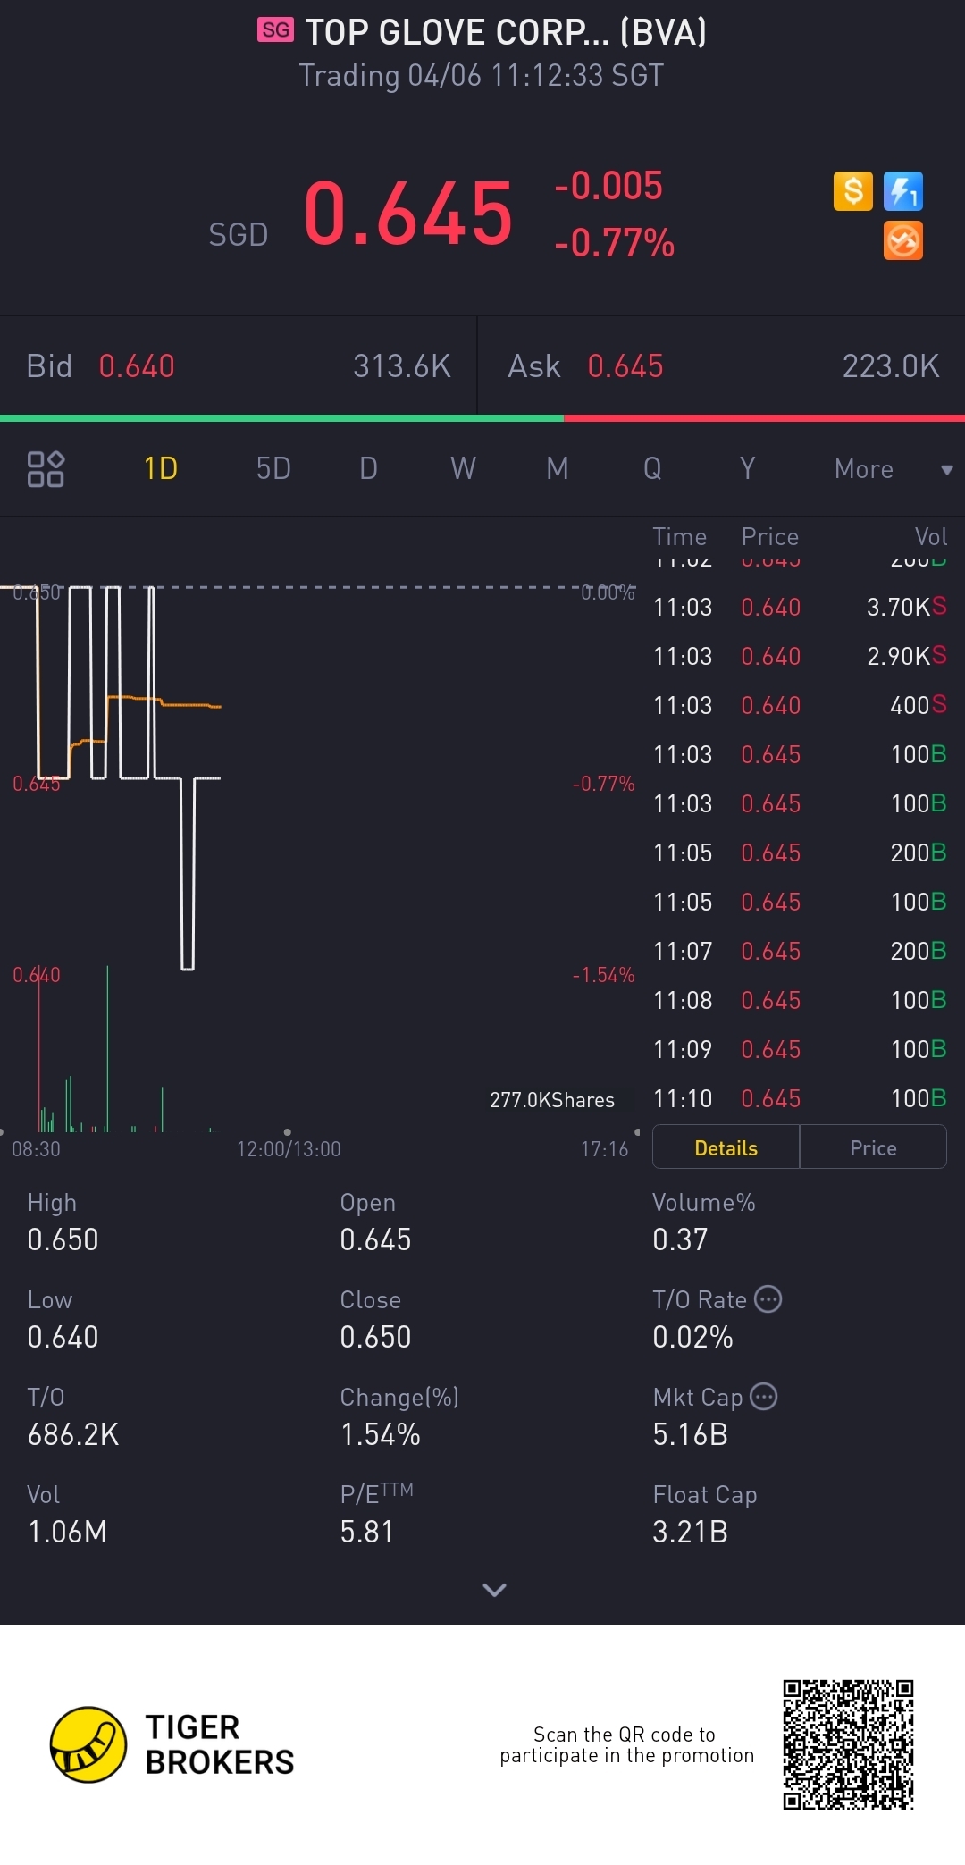
Task: Switch to the M monthly chart tab
Action: pos(558,468)
